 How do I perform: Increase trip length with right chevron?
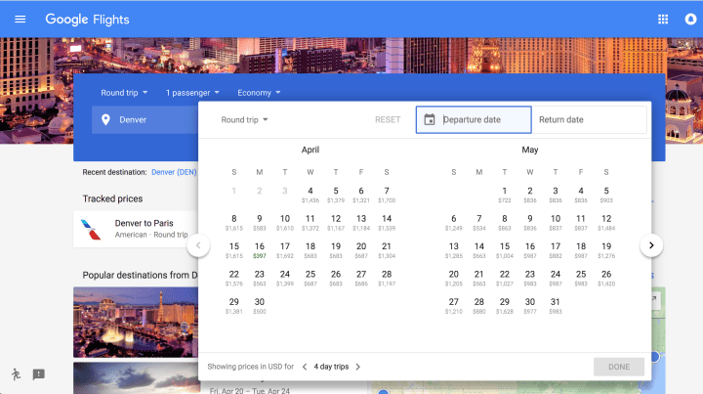(x=357, y=367)
